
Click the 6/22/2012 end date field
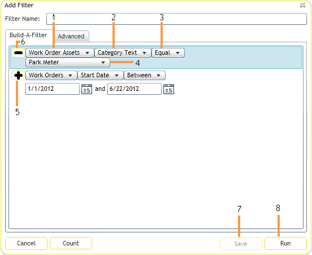point(135,89)
